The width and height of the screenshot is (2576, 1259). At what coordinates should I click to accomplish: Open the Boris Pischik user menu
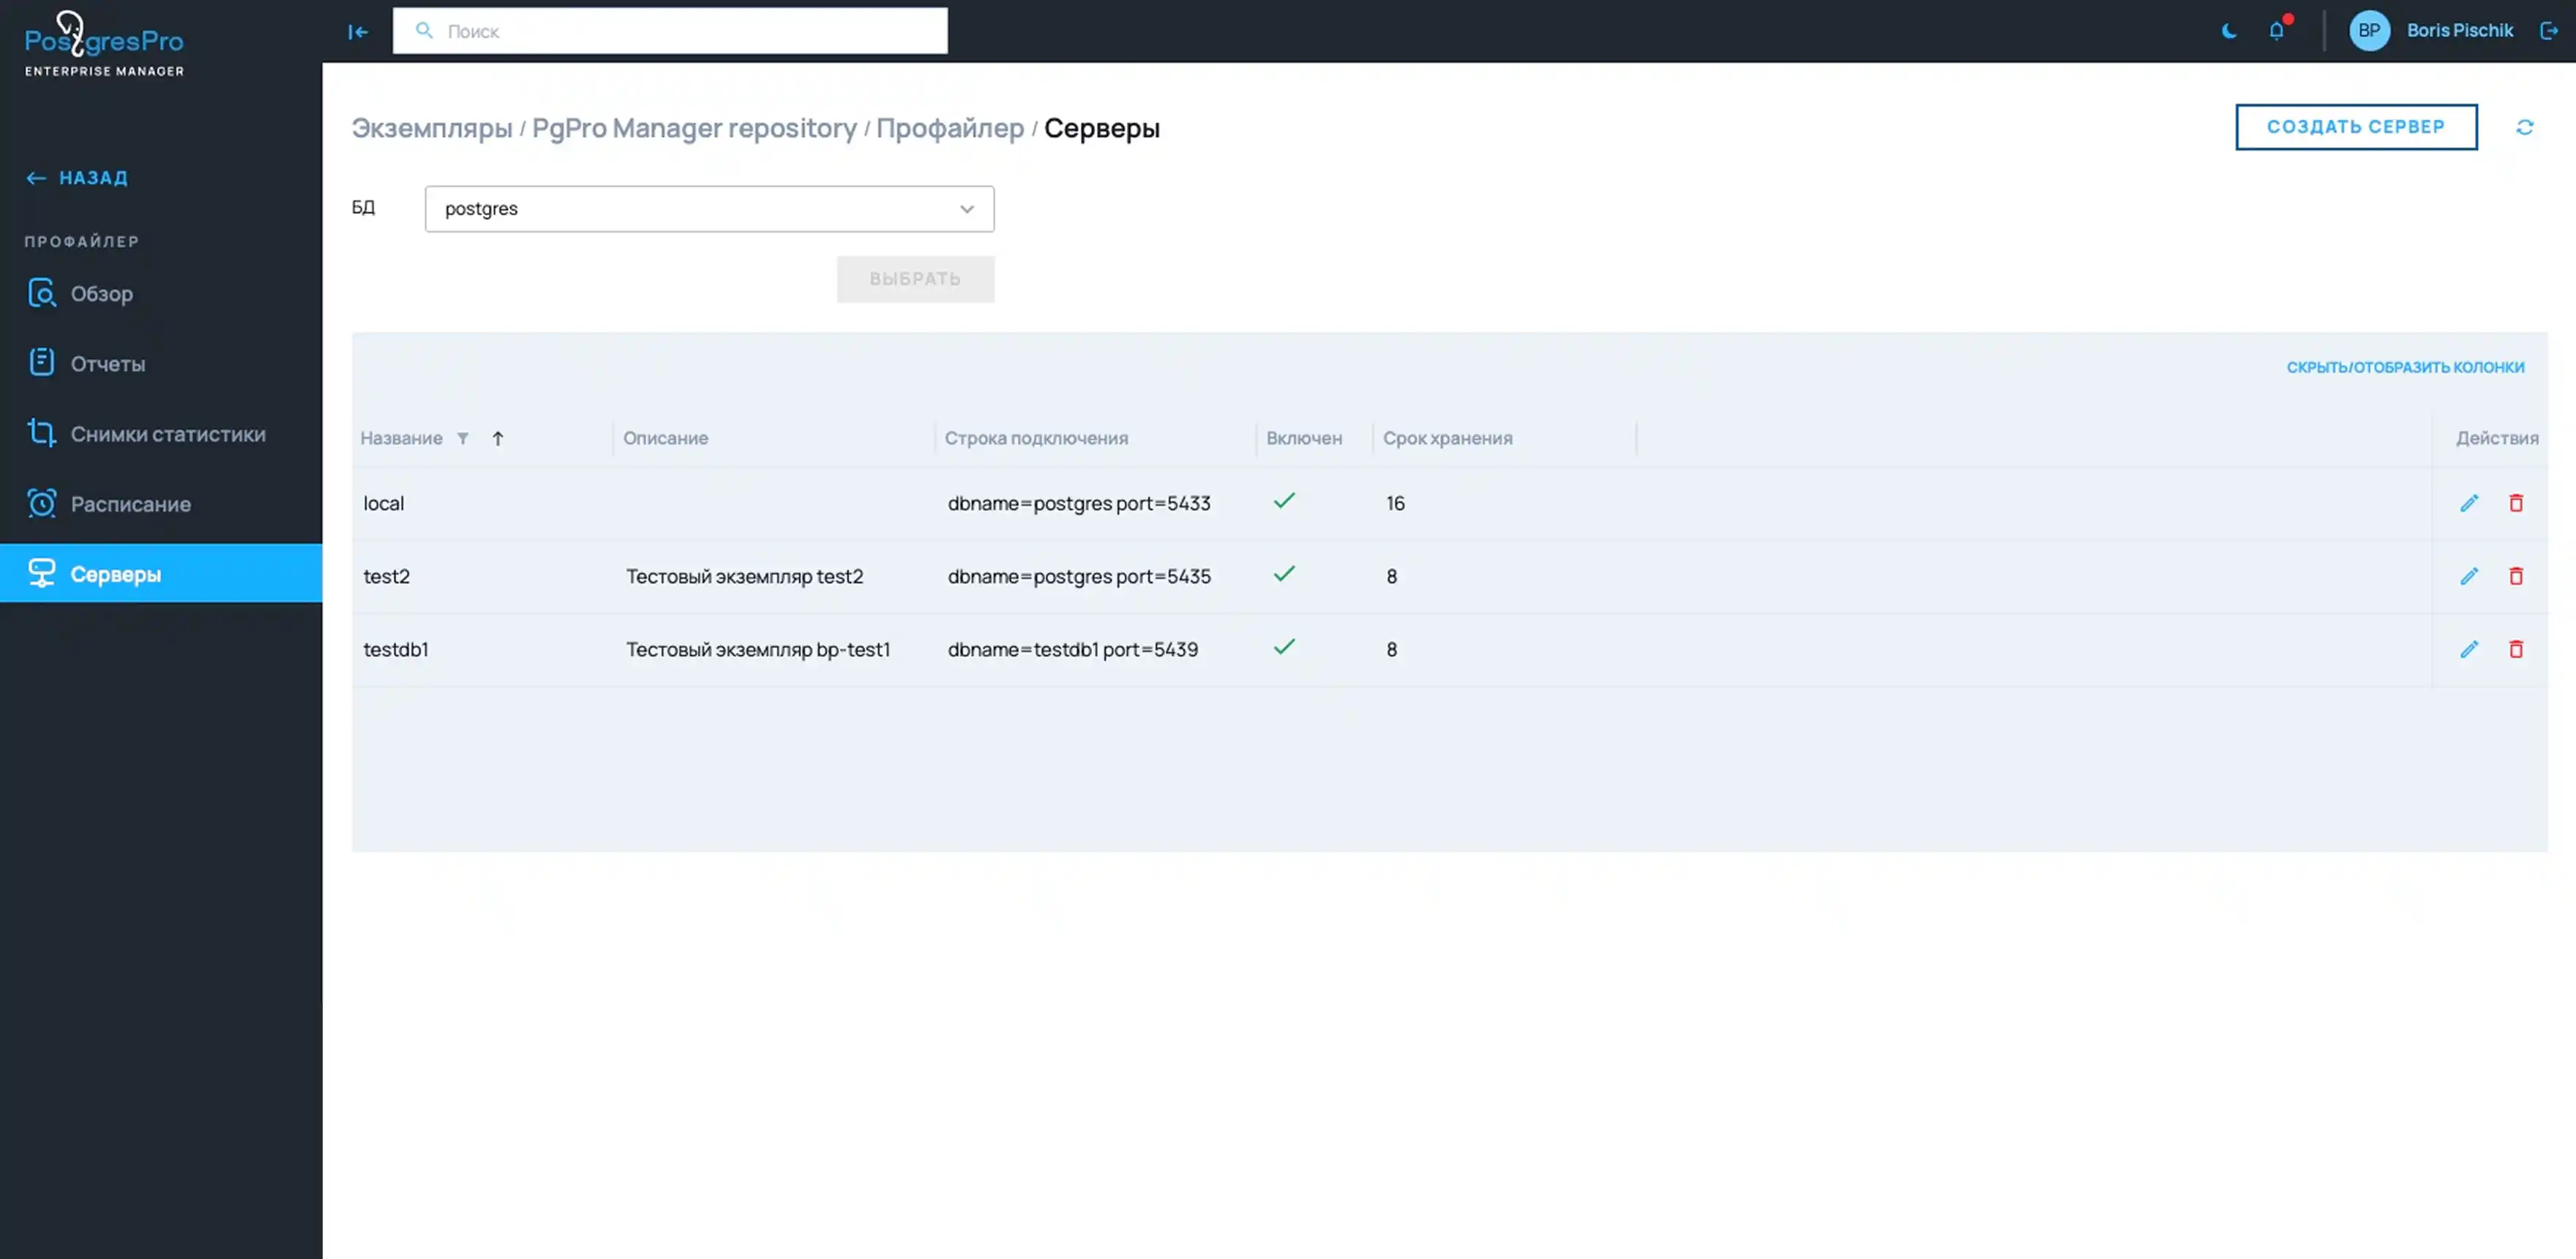tap(2458, 30)
